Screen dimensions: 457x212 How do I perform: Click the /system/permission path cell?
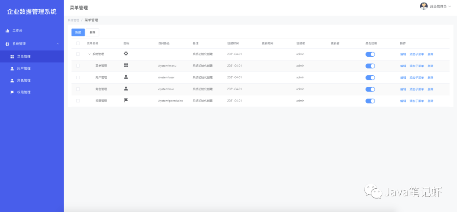click(x=171, y=101)
